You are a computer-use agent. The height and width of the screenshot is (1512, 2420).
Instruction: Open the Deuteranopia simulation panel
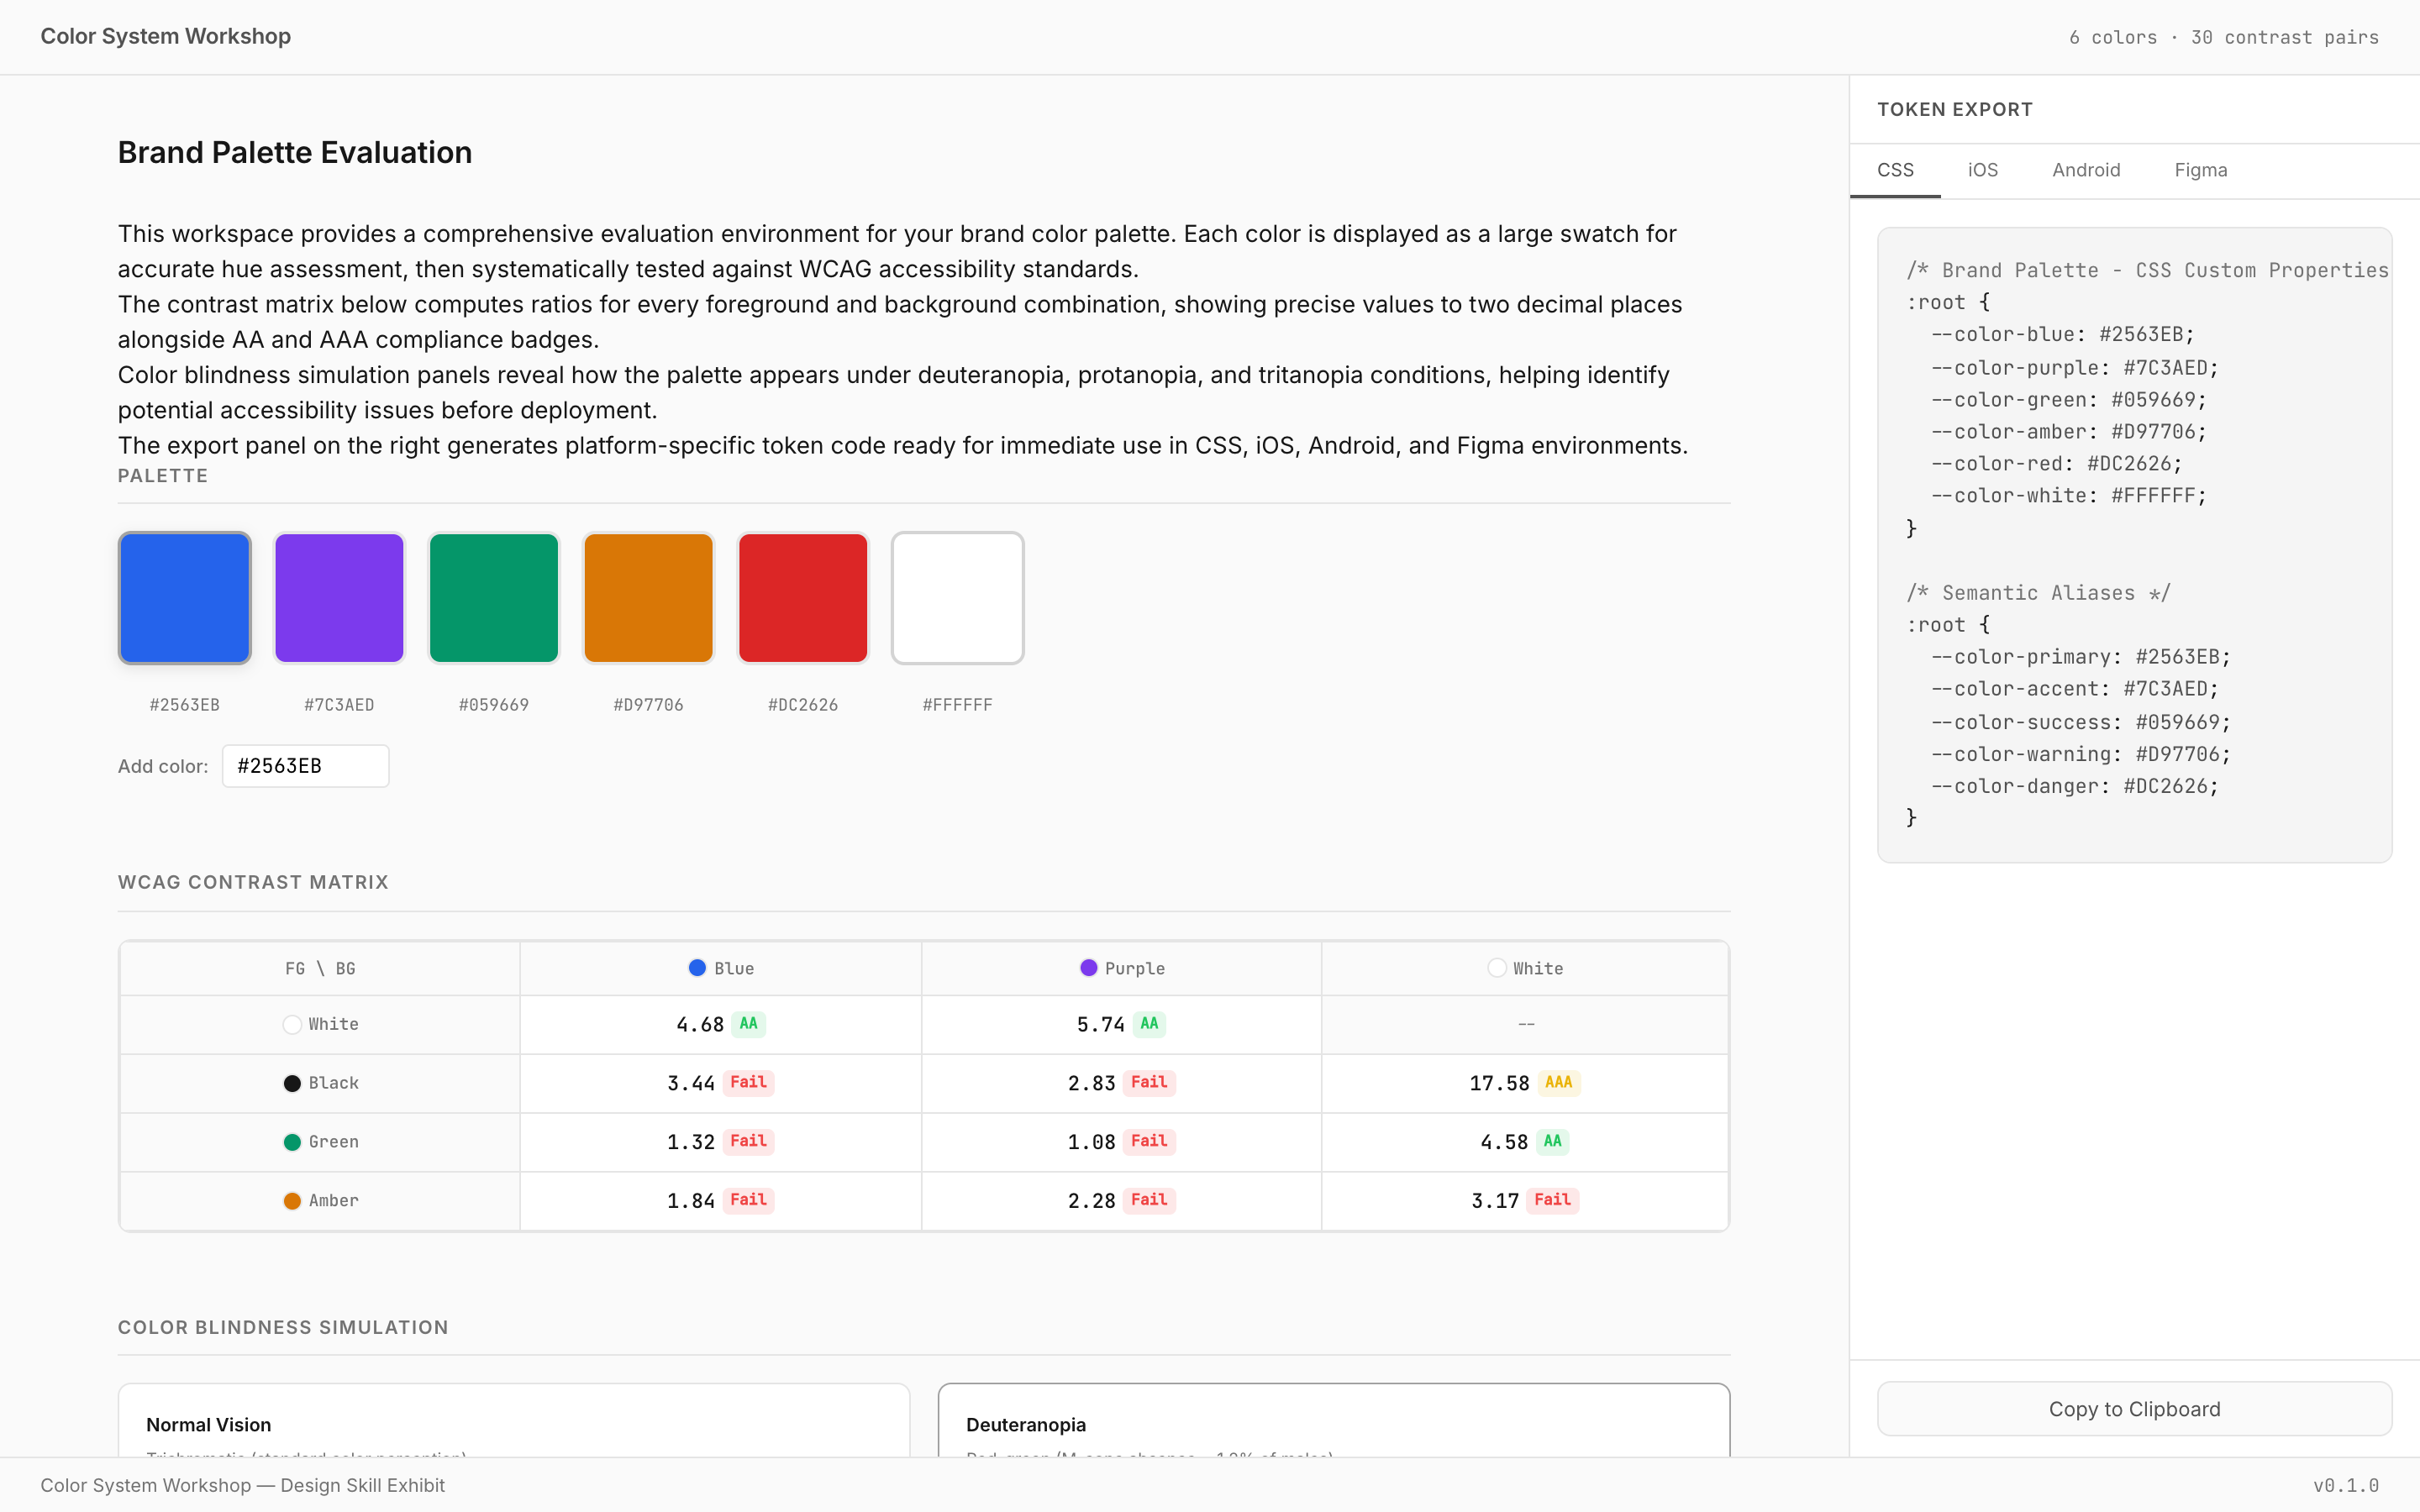click(1333, 1424)
